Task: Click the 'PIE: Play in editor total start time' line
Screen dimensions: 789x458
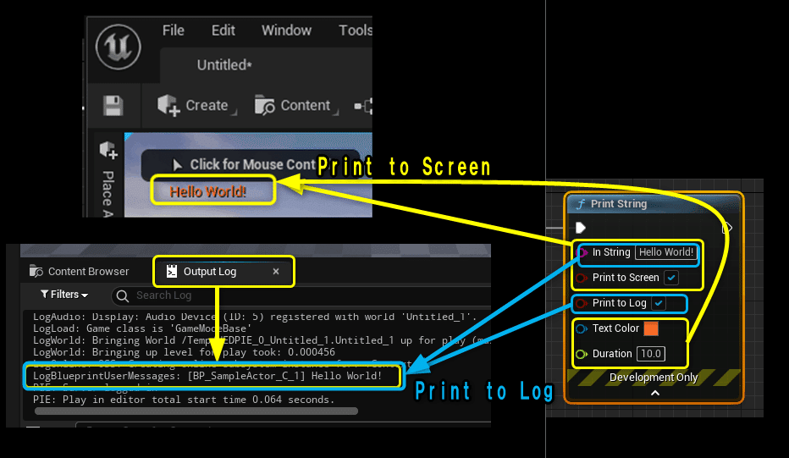Action: point(184,400)
